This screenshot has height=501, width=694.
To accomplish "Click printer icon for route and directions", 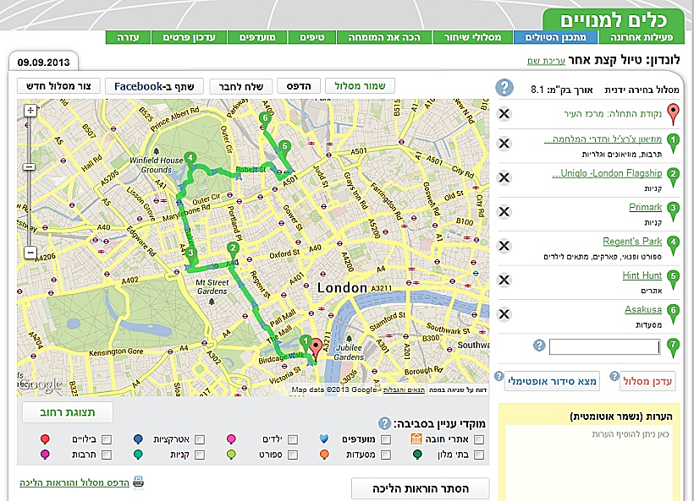I will (137, 482).
